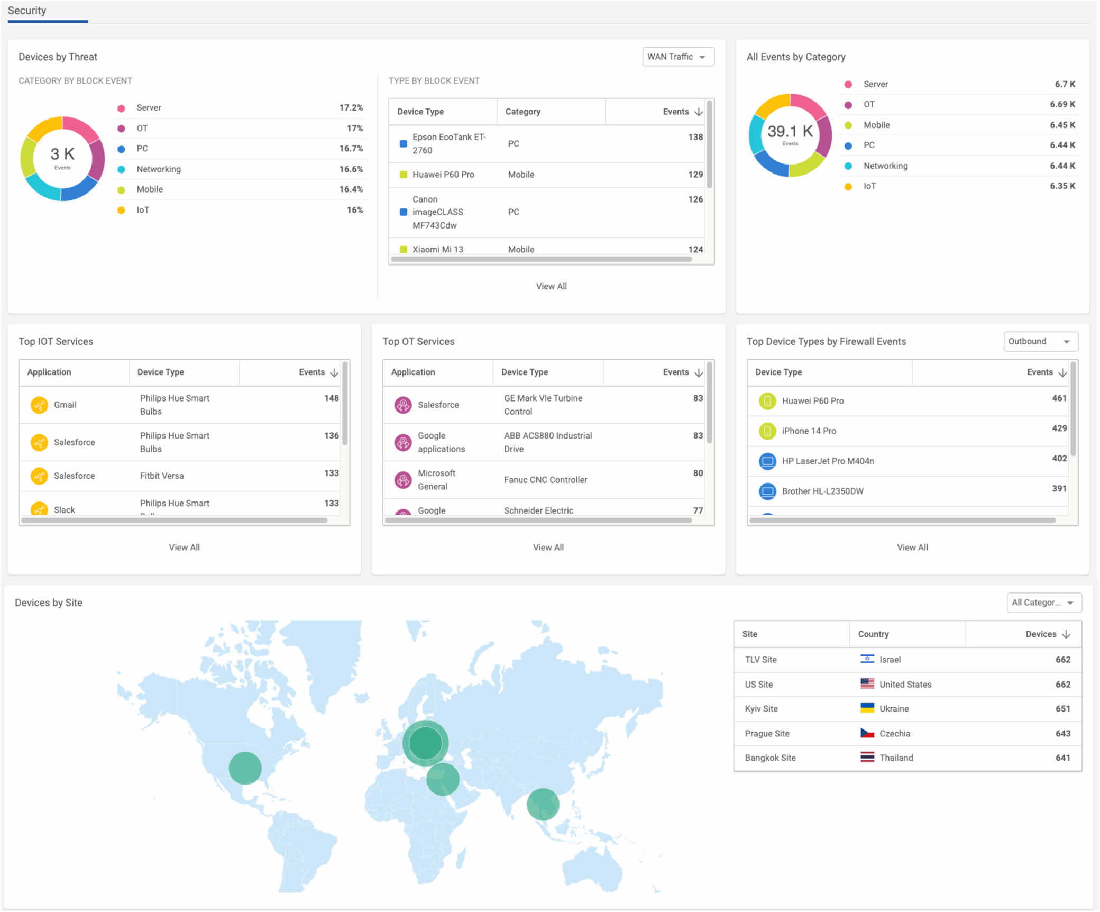Click View All under Top Device Types
This screenshot has height=912, width=1100.
pyautogui.click(x=912, y=548)
